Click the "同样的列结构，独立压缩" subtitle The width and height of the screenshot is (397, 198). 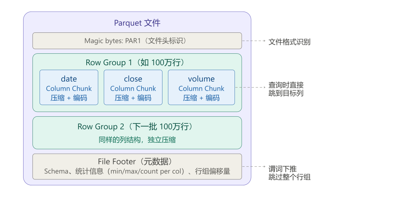(137, 140)
